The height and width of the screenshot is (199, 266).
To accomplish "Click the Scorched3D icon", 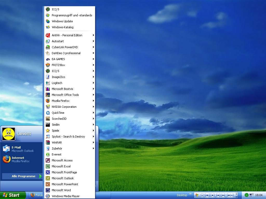I will pyautogui.click(x=48, y=119).
